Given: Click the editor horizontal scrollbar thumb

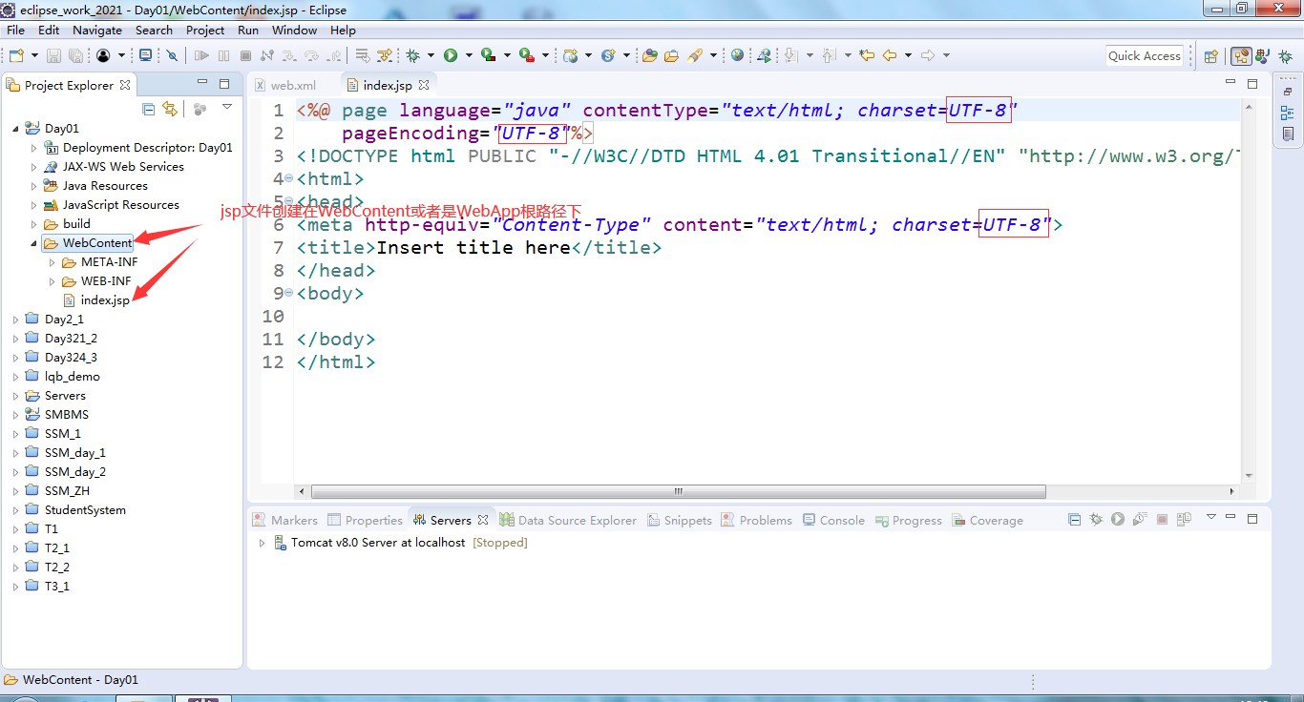Looking at the screenshot, I should point(678,492).
